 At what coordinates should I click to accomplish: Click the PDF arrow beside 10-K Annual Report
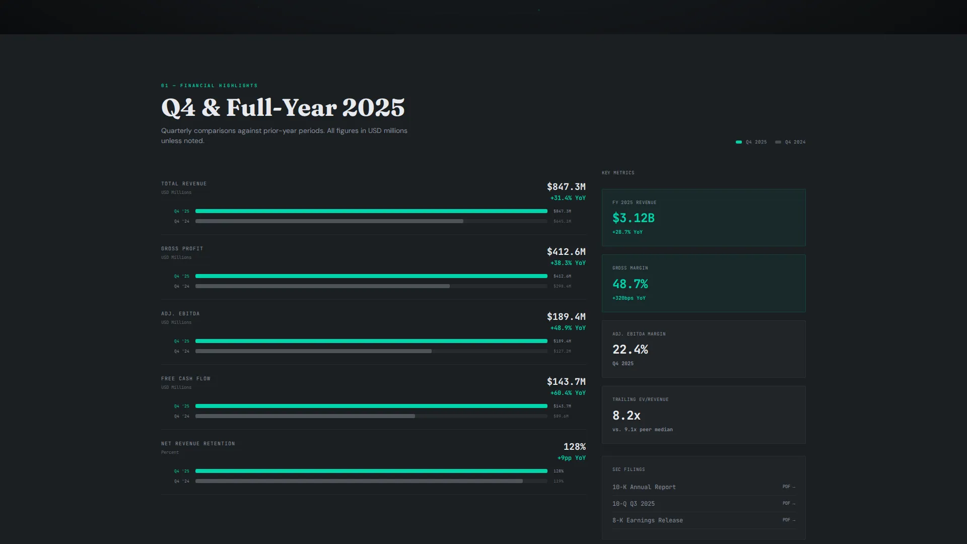(x=789, y=487)
